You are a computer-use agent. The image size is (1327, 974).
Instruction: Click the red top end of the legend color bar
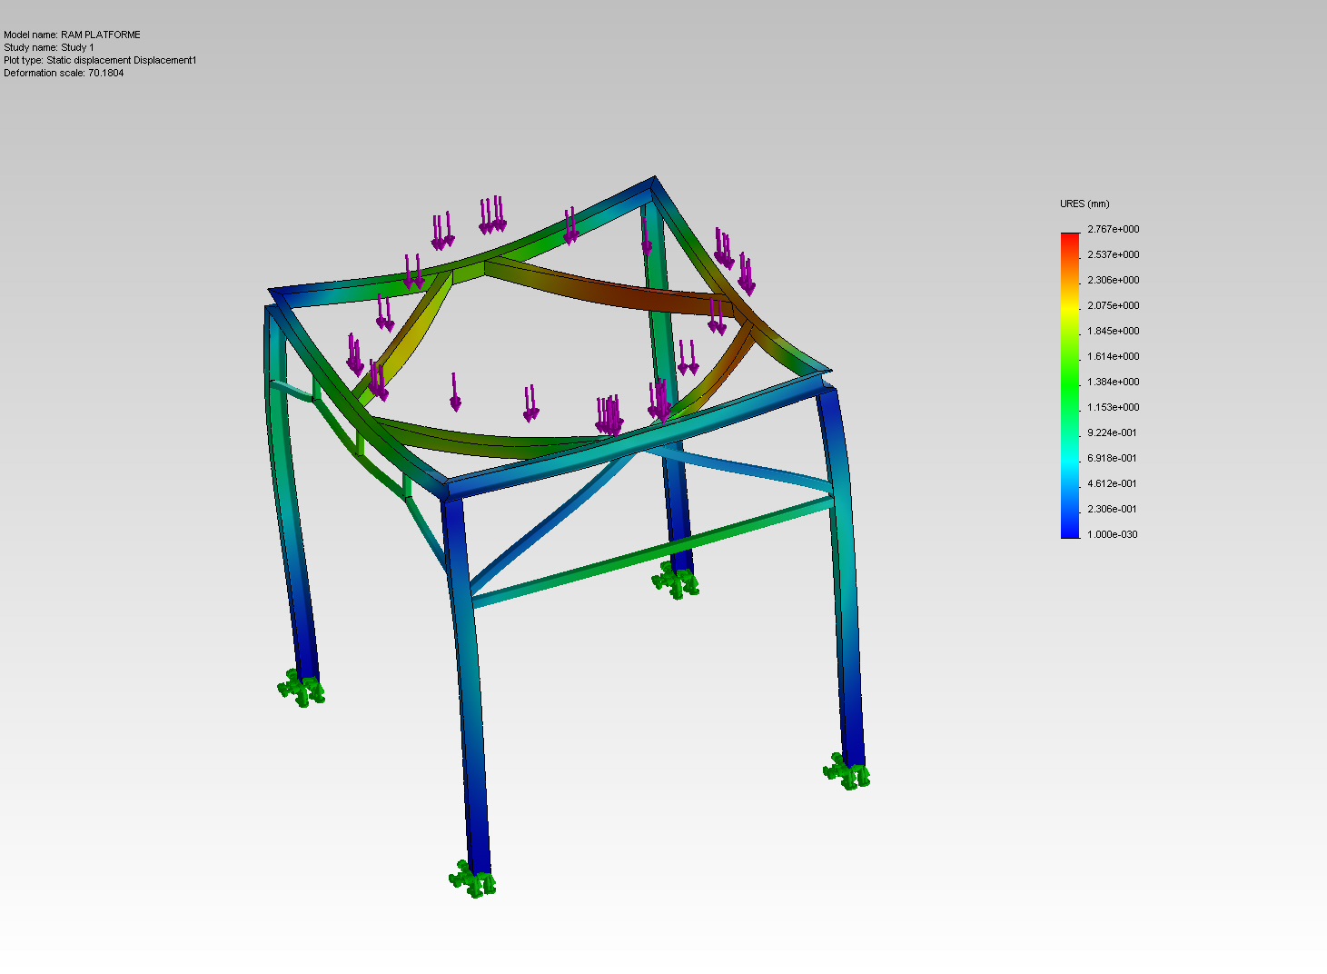(1070, 242)
